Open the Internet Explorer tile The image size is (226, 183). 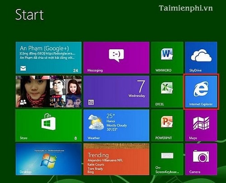(201, 92)
